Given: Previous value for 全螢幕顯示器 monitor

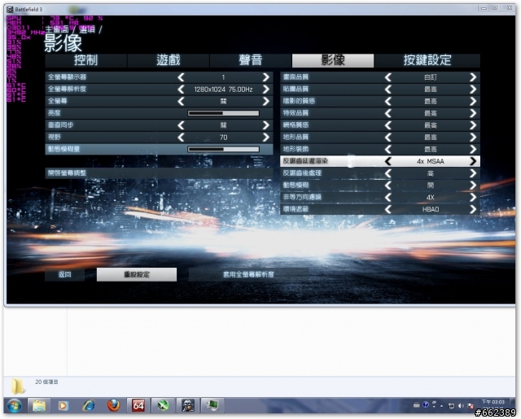Looking at the screenshot, I should click(181, 77).
